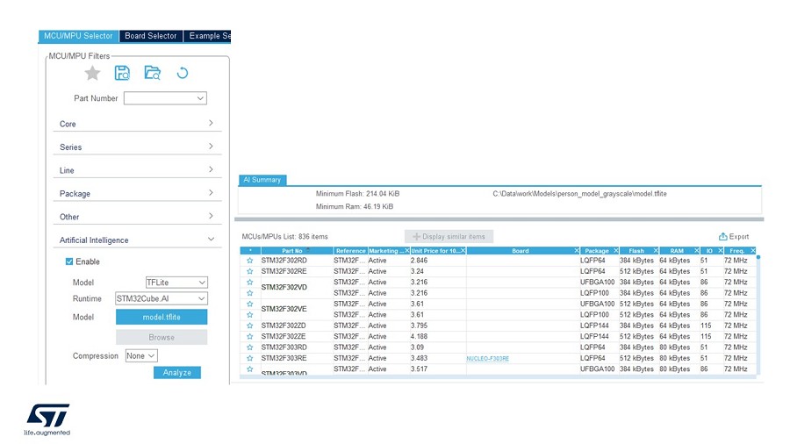Remove the Unit Price column with its X
The image size is (790, 444).
point(463,251)
